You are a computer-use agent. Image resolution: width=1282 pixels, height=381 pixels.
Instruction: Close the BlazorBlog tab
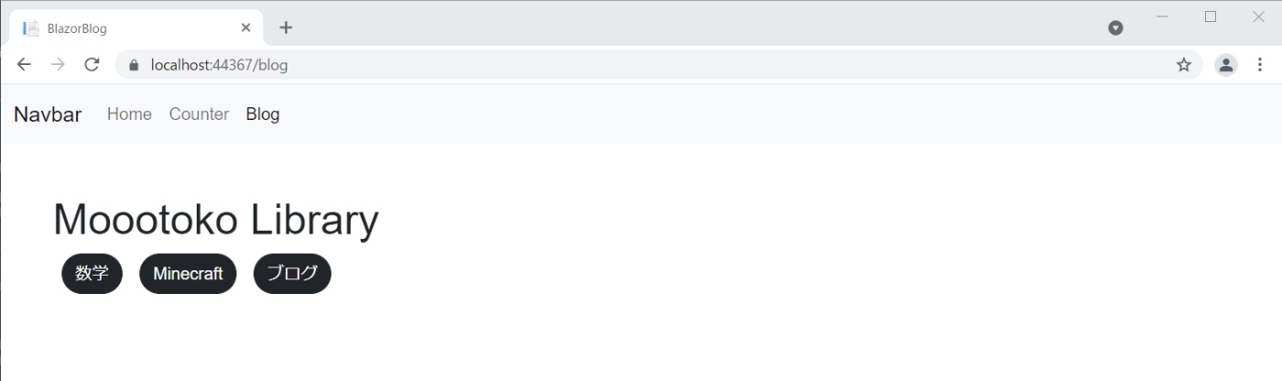point(245,27)
